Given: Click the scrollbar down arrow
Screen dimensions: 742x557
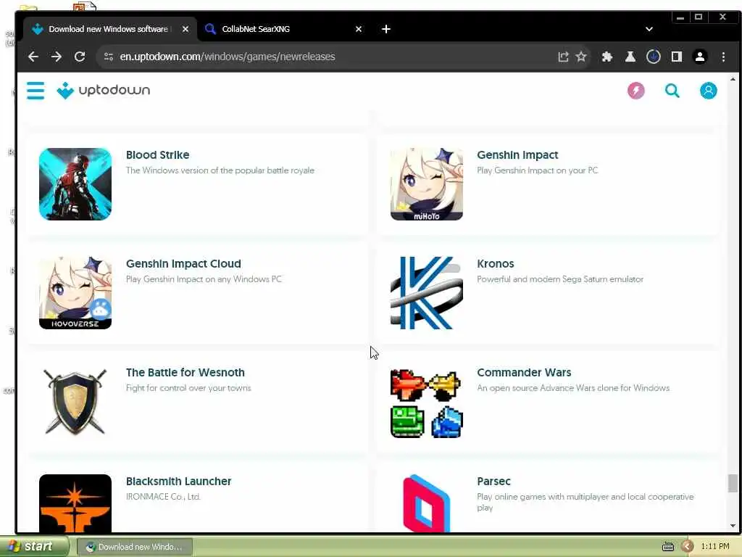Looking at the screenshot, I should 733,526.
